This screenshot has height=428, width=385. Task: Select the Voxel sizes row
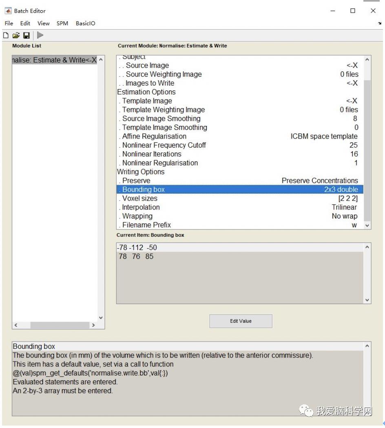(x=240, y=199)
